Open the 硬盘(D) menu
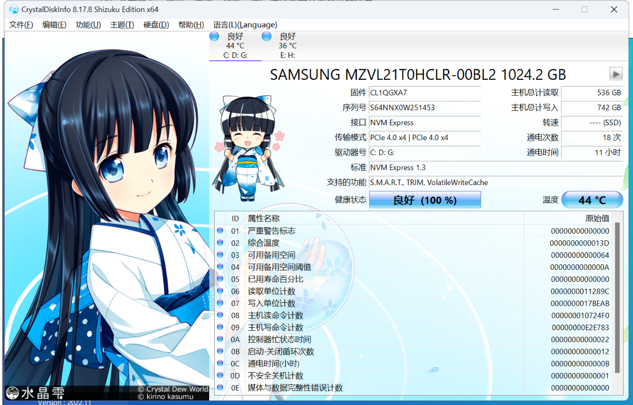The height and width of the screenshot is (405, 633). 156,25
